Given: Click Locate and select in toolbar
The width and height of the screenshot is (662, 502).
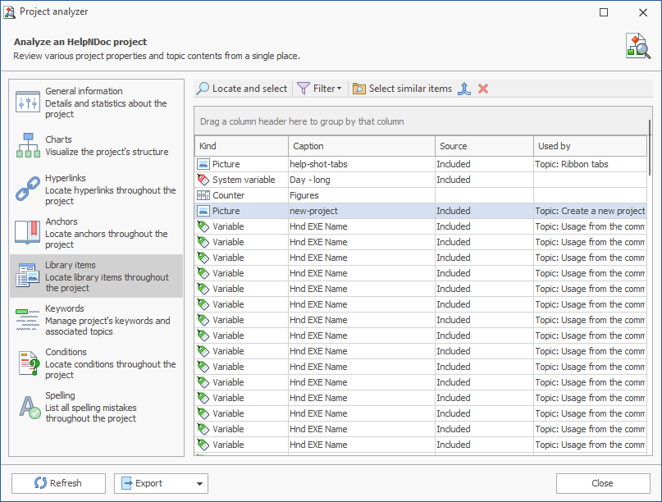Looking at the screenshot, I should pos(242,89).
